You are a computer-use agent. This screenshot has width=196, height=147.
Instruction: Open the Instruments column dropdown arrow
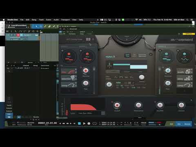click(x=55, y=66)
